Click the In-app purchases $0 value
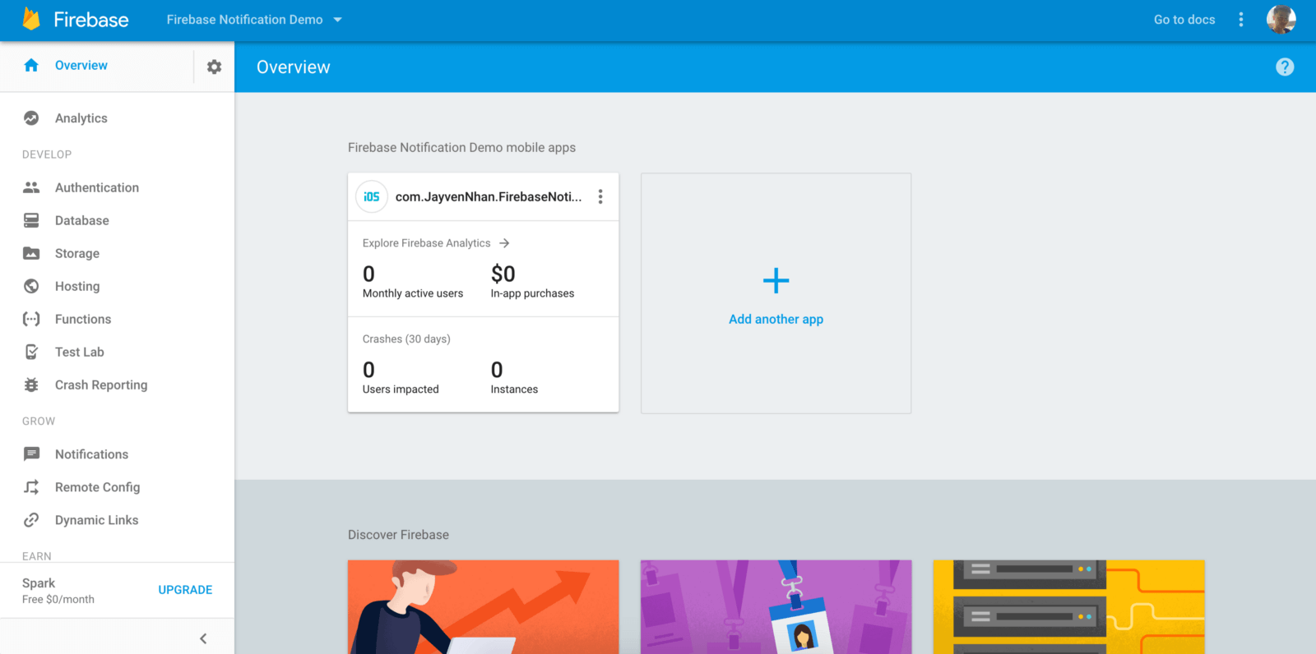Screen dimensions: 1316x654 [x=503, y=274]
